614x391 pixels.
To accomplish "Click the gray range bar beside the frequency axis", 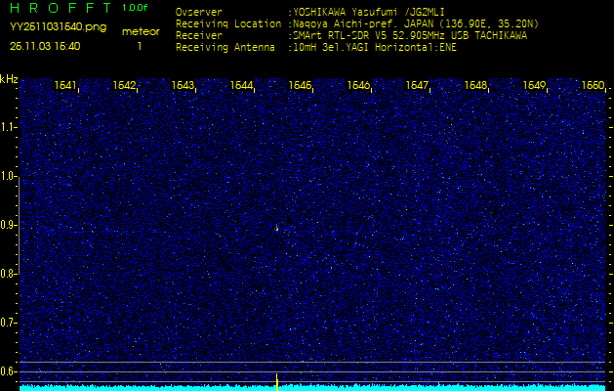I will (x=19, y=225).
